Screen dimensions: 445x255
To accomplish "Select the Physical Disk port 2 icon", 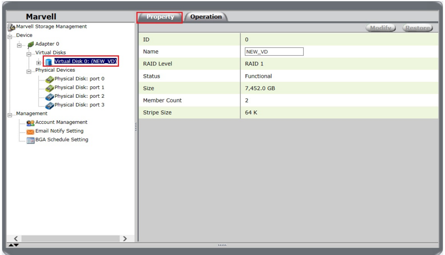I will [x=49, y=96].
